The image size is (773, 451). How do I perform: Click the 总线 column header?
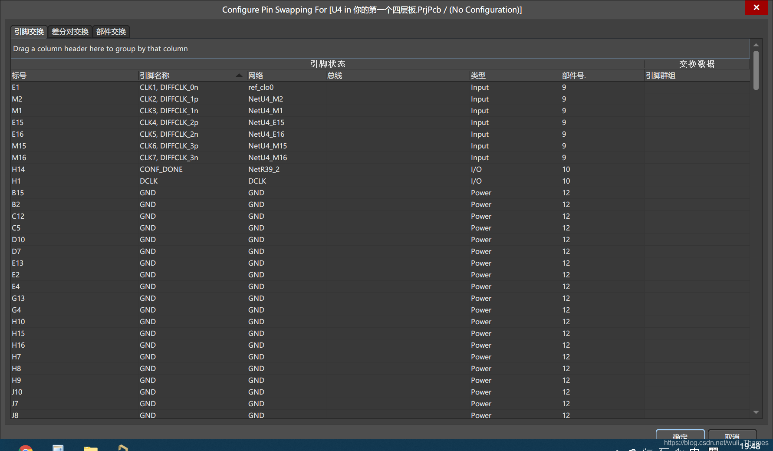(x=398, y=76)
